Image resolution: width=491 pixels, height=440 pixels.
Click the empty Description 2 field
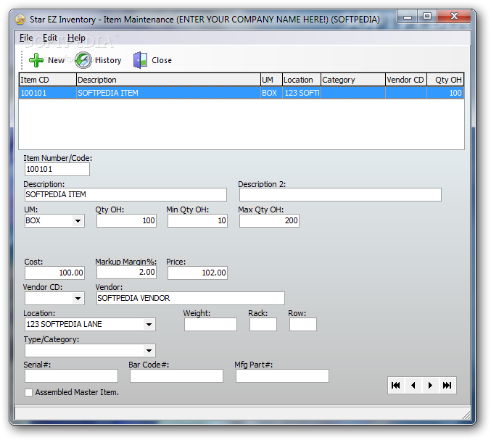[x=340, y=195]
